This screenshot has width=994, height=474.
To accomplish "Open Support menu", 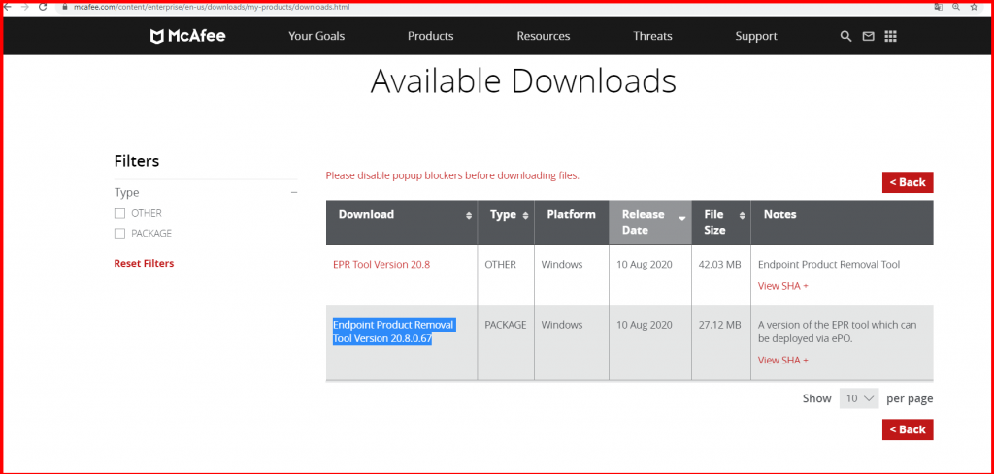I will pyautogui.click(x=755, y=36).
